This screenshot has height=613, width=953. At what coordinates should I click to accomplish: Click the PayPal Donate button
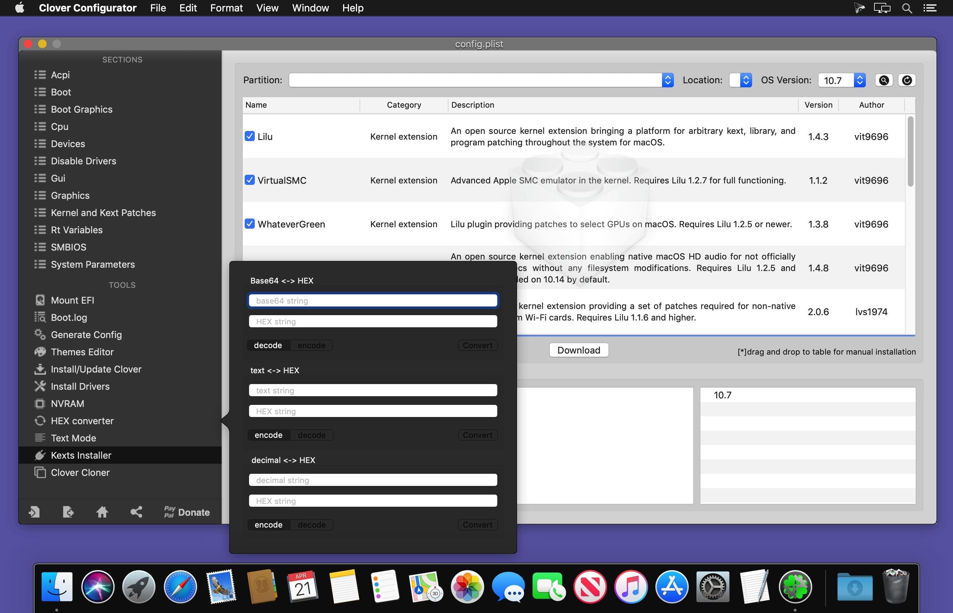click(187, 512)
